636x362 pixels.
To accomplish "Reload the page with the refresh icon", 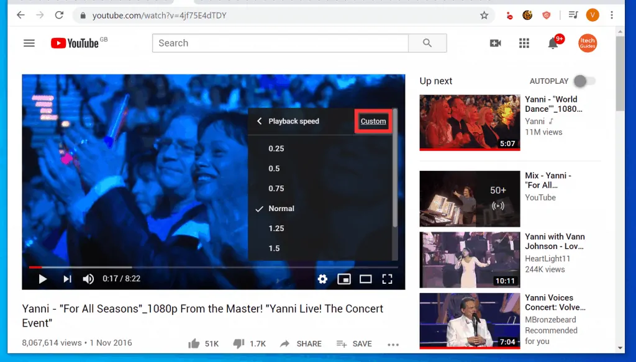I will [59, 16].
